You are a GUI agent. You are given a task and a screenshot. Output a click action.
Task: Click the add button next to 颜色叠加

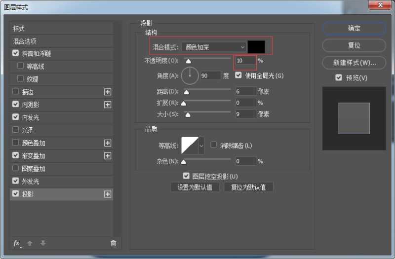(x=108, y=143)
